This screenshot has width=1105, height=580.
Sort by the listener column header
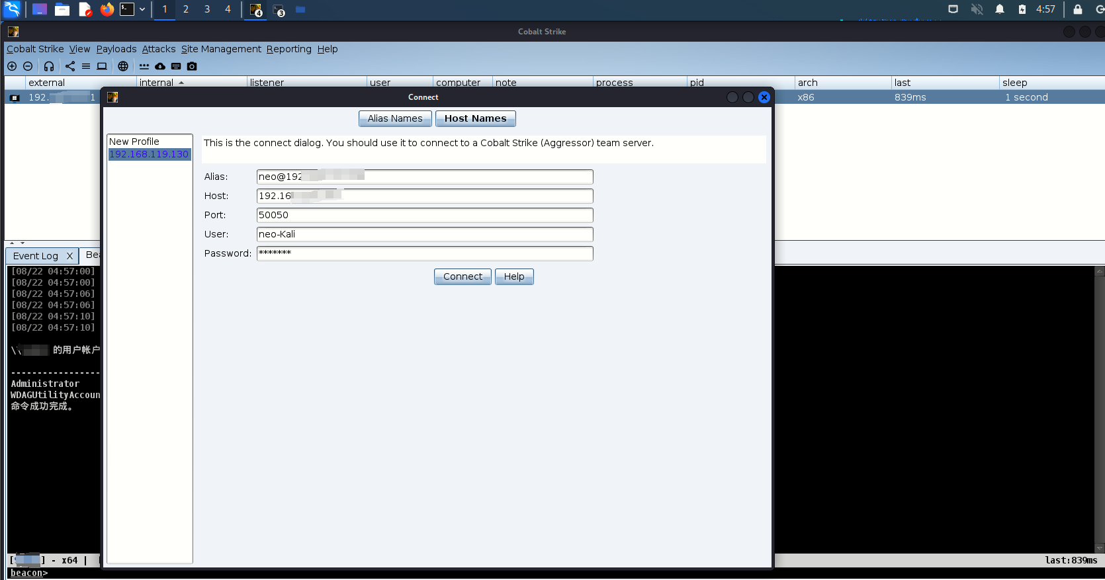tap(307, 83)
